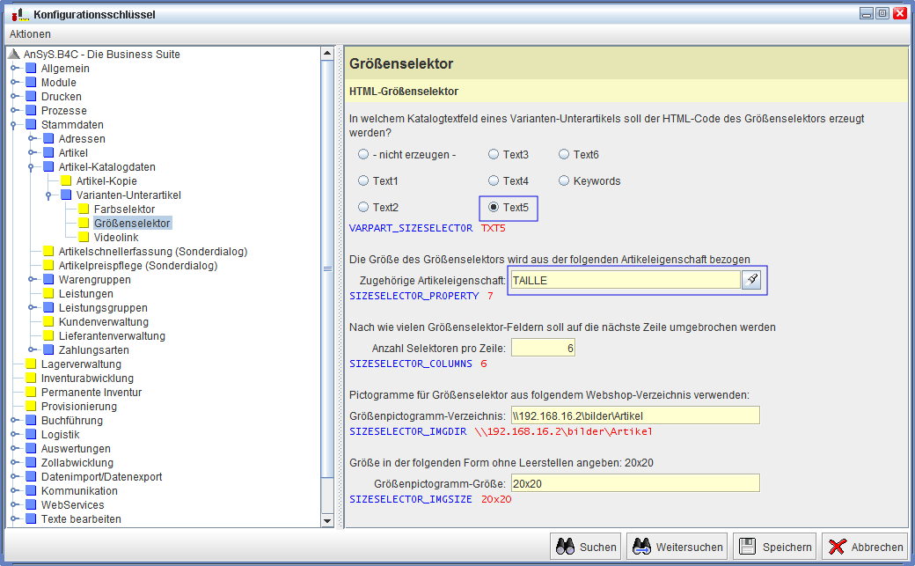Click the yellow Videolink node icon

click(84, 238)
